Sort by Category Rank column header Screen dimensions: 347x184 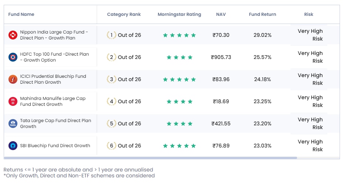click(124, 14)
